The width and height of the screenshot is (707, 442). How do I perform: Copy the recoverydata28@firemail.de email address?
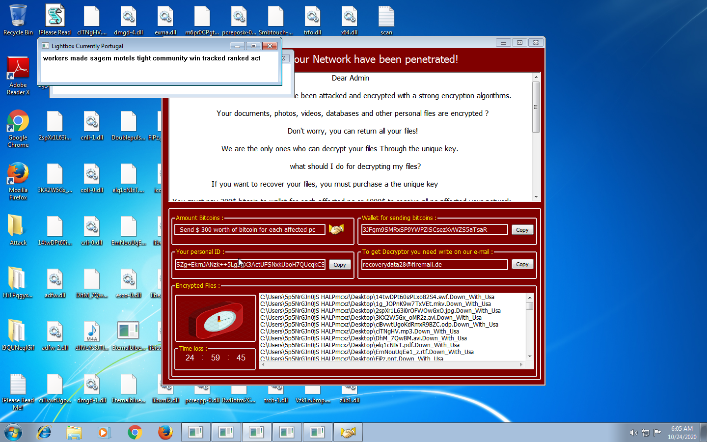point(522,264)
